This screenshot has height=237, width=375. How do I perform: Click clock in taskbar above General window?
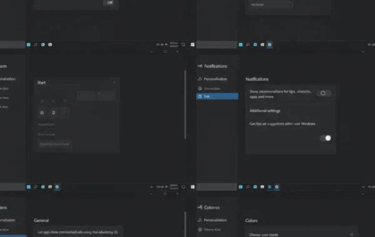pos(174,187)
